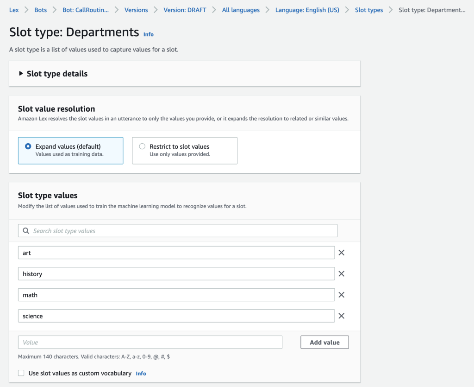
Task: Click the disclosure triangle for Slot type details
Action: 20,73
